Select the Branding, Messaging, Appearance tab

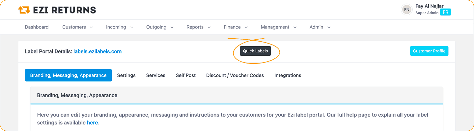[x=68, y=75]
